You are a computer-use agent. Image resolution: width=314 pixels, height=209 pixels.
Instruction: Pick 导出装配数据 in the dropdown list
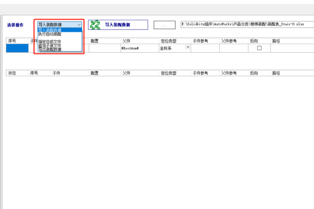tap(60, 49)
